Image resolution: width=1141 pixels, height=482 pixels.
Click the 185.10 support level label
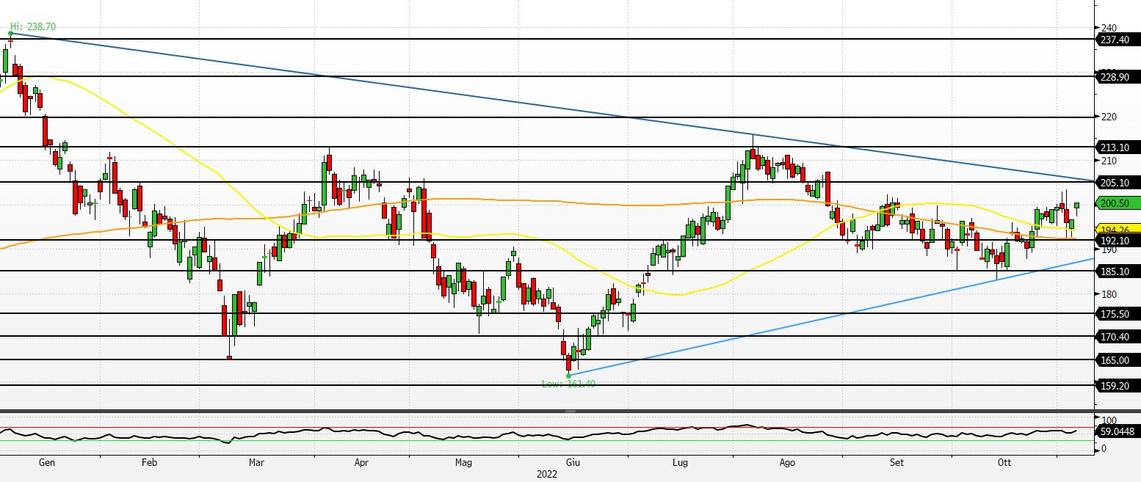[1117, 271]
